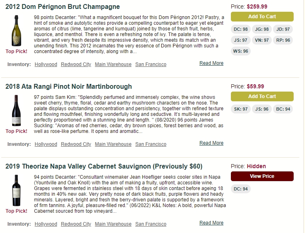The width and height of the screenshot is (305, 233).
Task: Check Hollywood inventory for Dom Pérignon
Action: (46, 64)
